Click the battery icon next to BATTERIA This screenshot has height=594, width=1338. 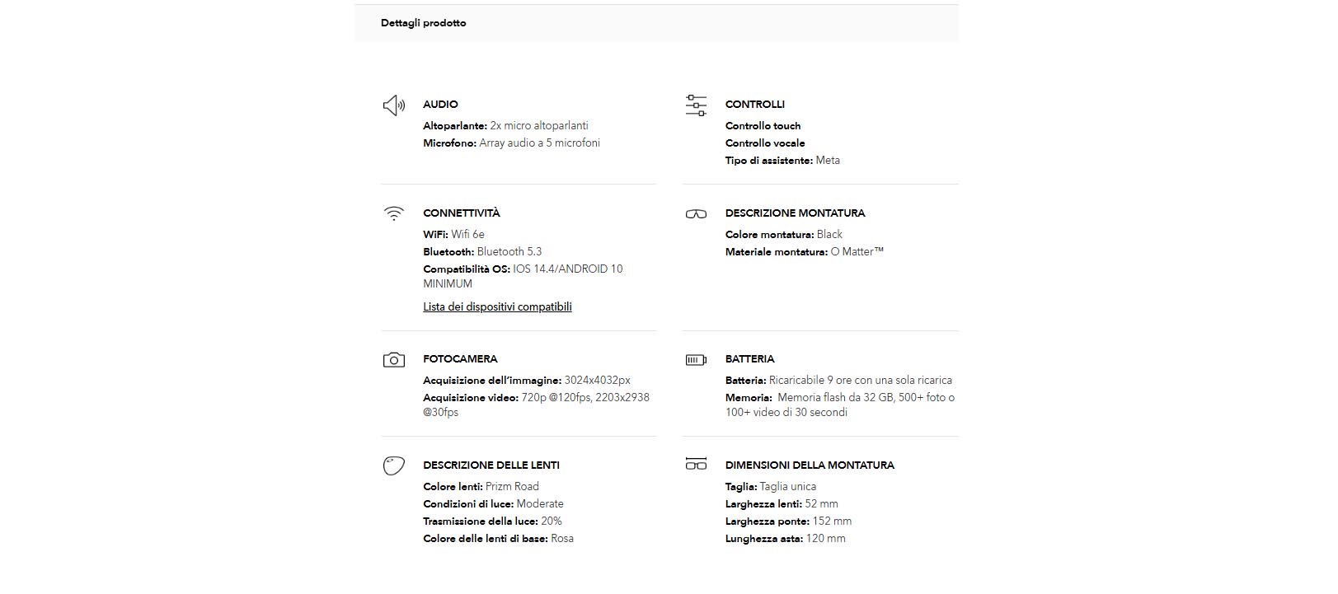point(696,360)
